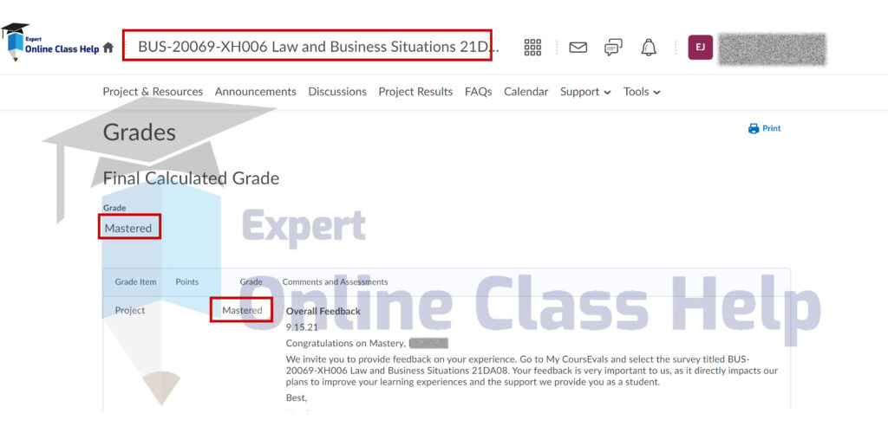Expand the Support dropdown menu

click(x=585, y=92)
